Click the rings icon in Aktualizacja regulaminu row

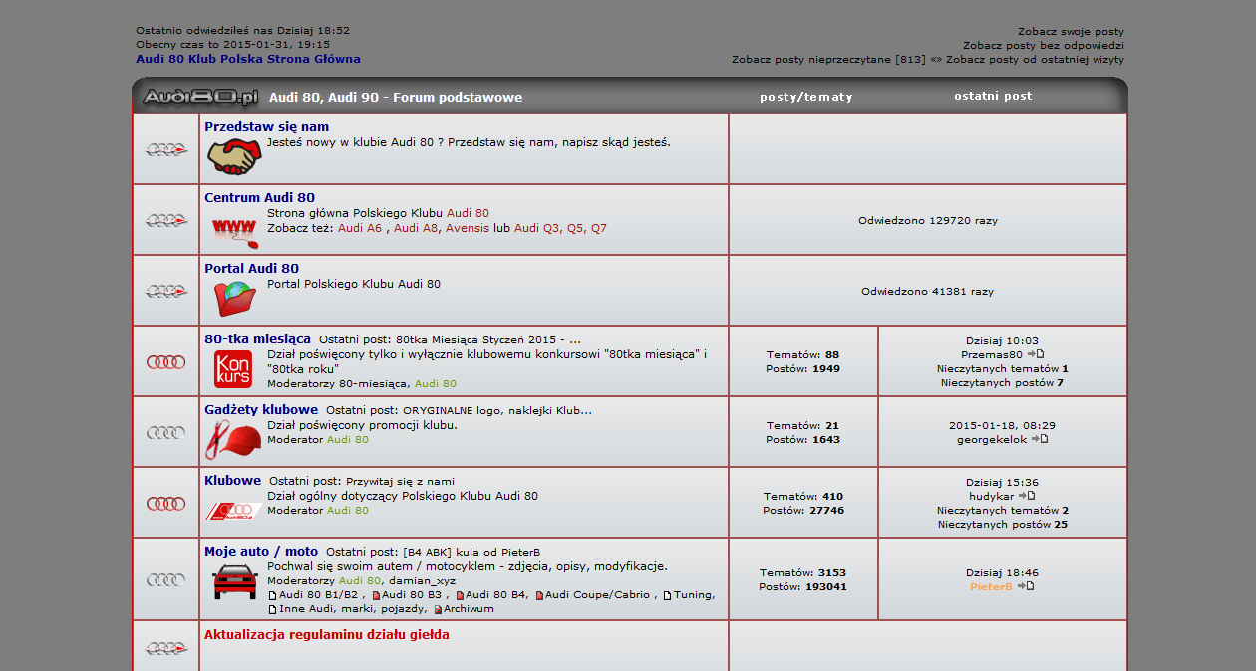[x=166, y=648]
